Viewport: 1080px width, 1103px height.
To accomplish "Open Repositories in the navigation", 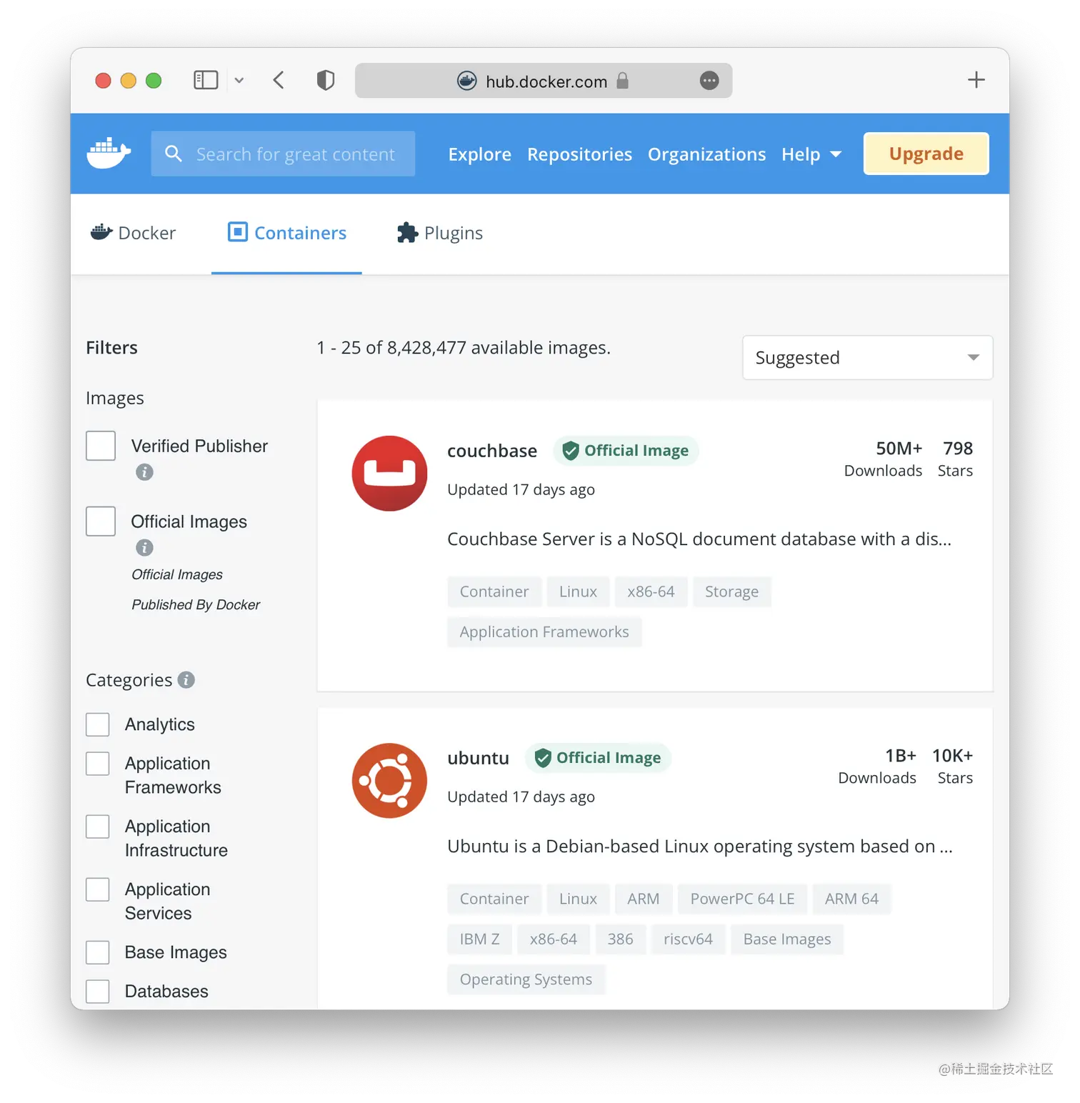I will click(580, 154).
